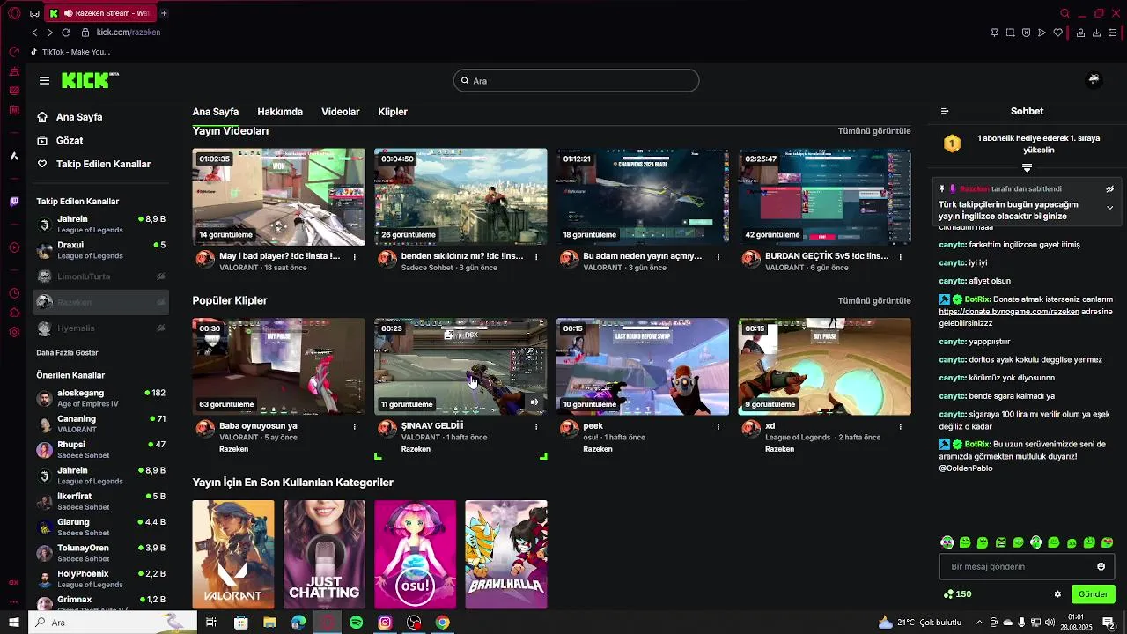Insert the heart-eyes quick emote
Image resolution: width=1127 pixels, height=634 pixels.
coord(1108,542)
